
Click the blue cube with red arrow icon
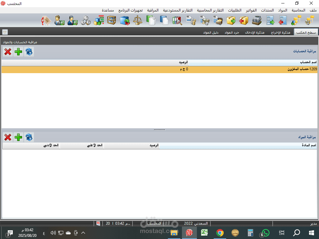point(125,21)
